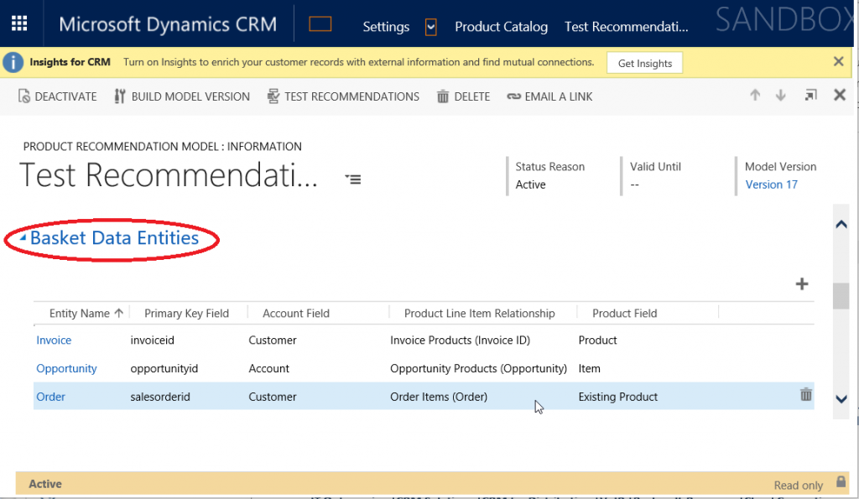Open record title section menu icon
Viewport: 859px width, 499px height.
point(353,179)
